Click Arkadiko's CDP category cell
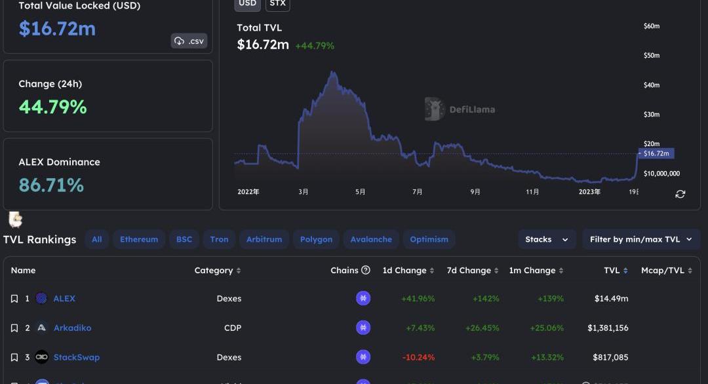The height and width of the screenshot is (384, 708). [x=233, y=328]
